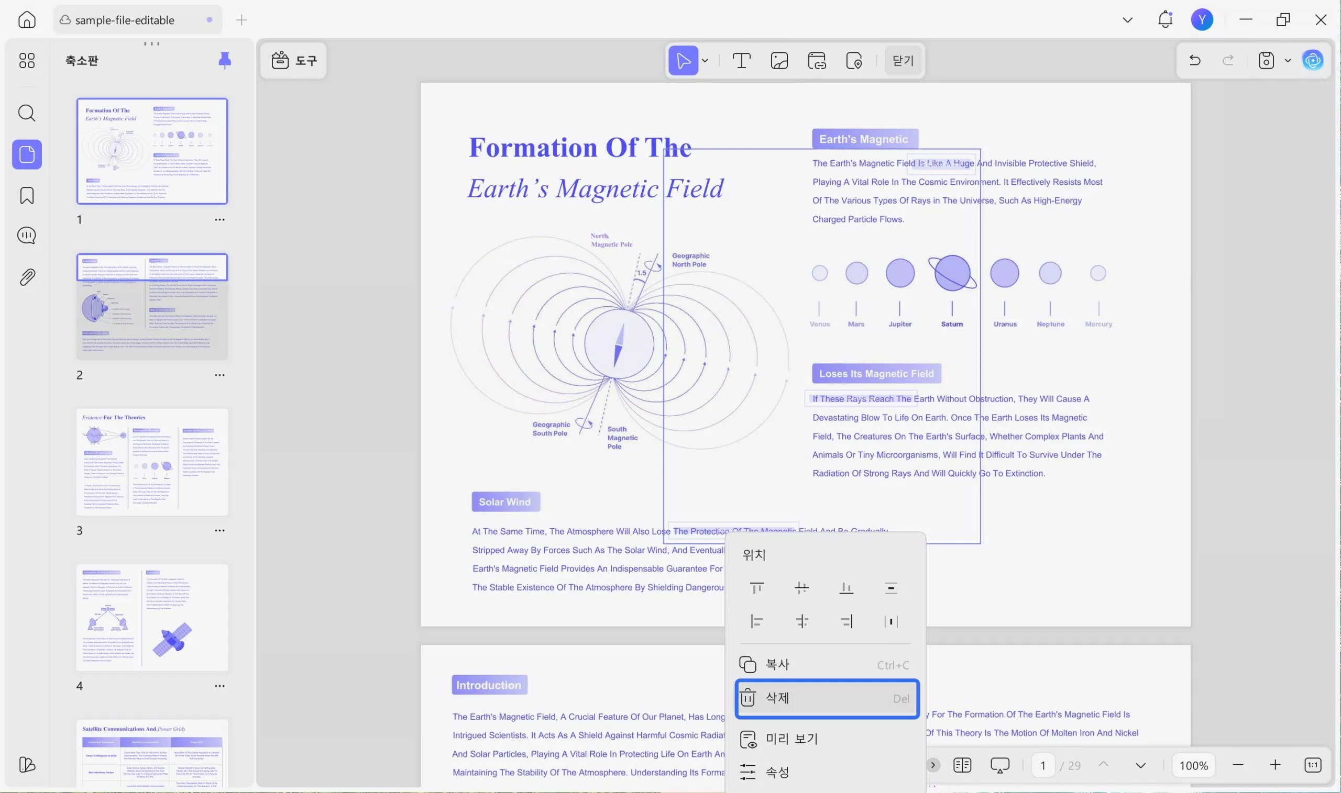Open the search panel in sidebar
The width and height of the screenshot is (1341, 793).
(27, 113)
